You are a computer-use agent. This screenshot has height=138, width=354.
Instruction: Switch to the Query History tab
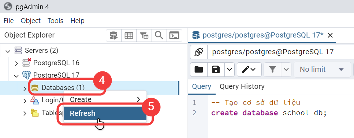click(x=242, y=86)
